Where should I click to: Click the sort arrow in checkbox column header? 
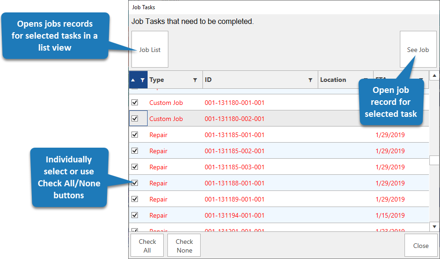133,80
